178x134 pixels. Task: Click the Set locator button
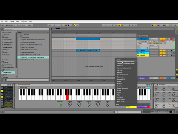click(x=141, y=36)
